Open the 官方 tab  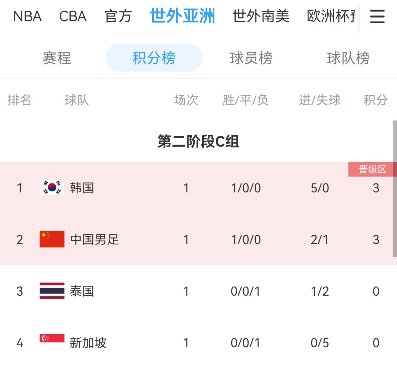coord(118,16)
